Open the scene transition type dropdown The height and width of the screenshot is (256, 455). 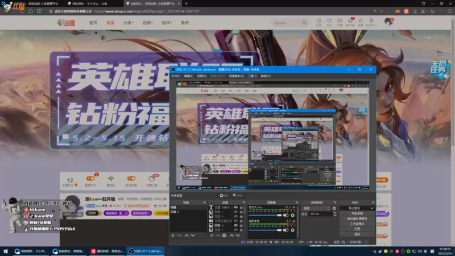pyautogui.click(x=316, y=208)
